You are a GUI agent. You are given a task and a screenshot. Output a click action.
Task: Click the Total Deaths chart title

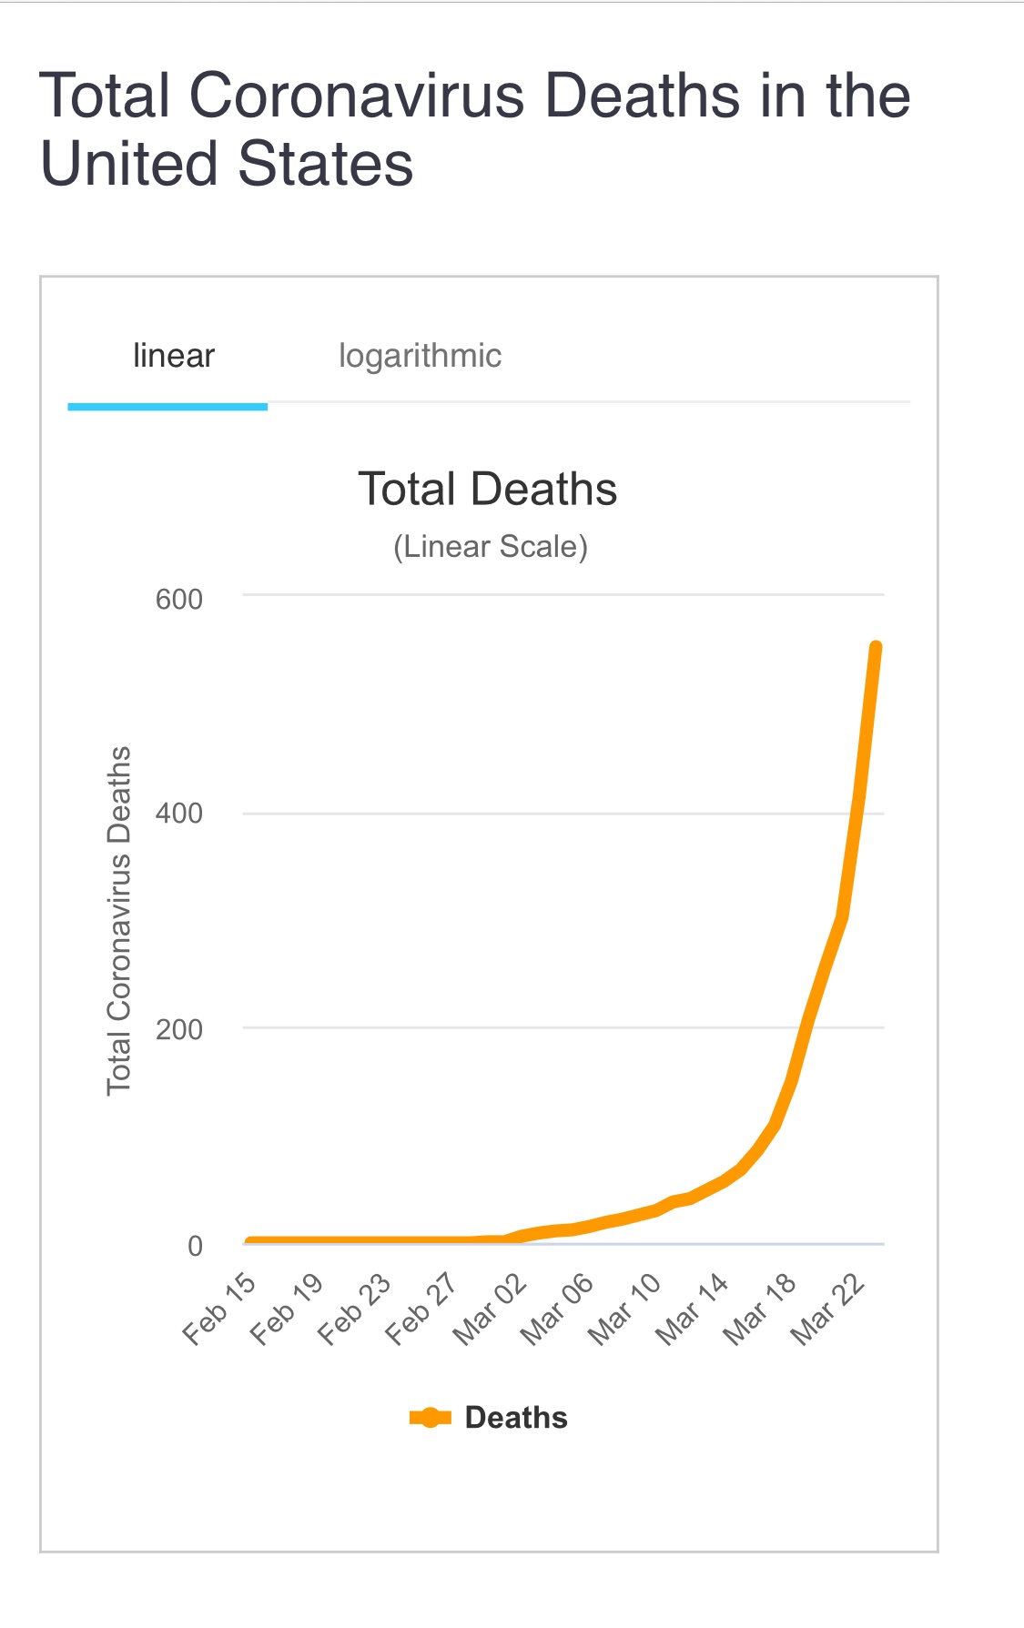click(x=487, y=489)
